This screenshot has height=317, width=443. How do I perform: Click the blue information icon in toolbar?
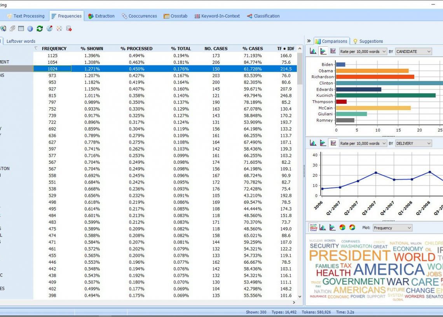click(30, 28)
